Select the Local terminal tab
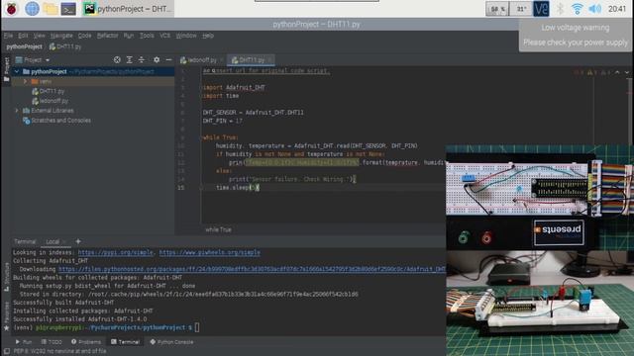The height and width of the screenshot is (356, 634). tap(53, 241)
